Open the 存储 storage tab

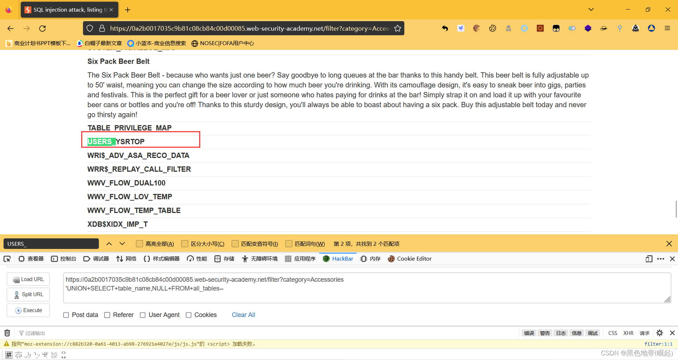[x=225, y=259]
